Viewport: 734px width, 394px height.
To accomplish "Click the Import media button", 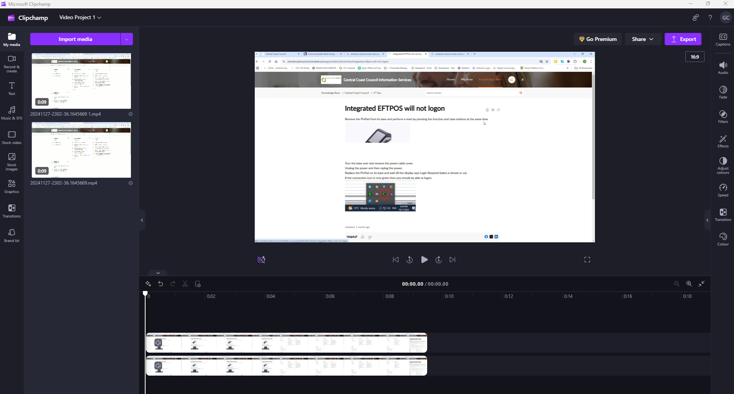I will click(x=75, y=39).
